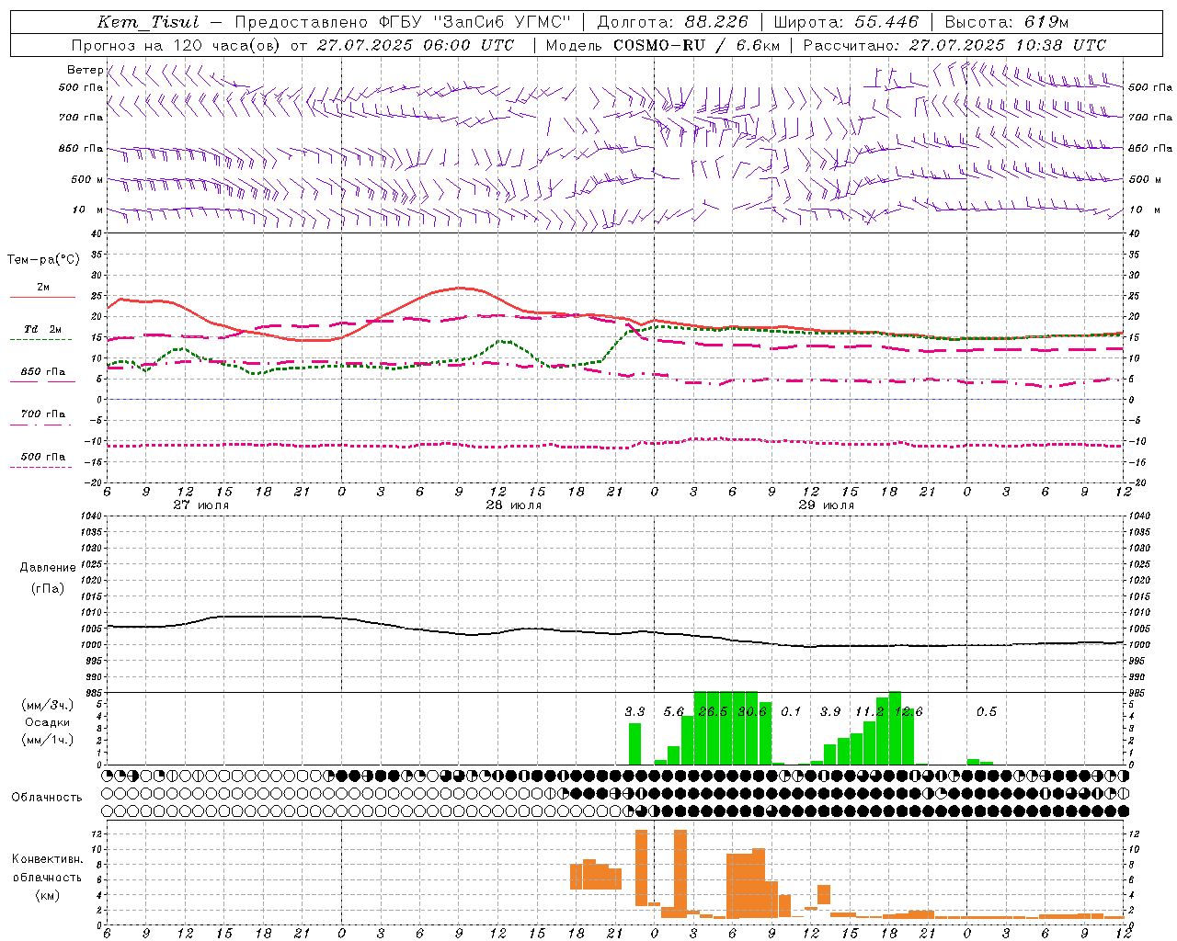Click the (мм/3ч.) precipitation unit label
The width and height of the screenshot is (1177, 941).
click(48, 705)
